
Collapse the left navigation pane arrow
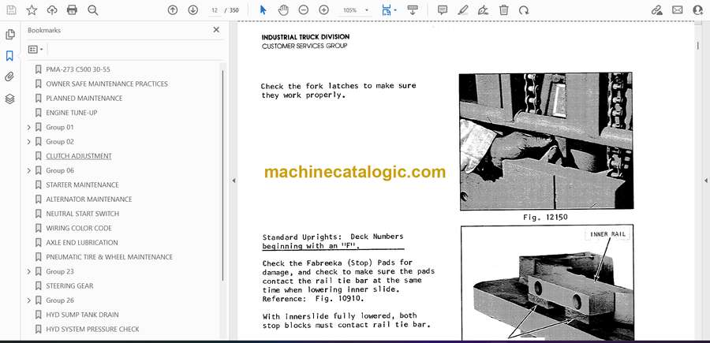(234, 181)
